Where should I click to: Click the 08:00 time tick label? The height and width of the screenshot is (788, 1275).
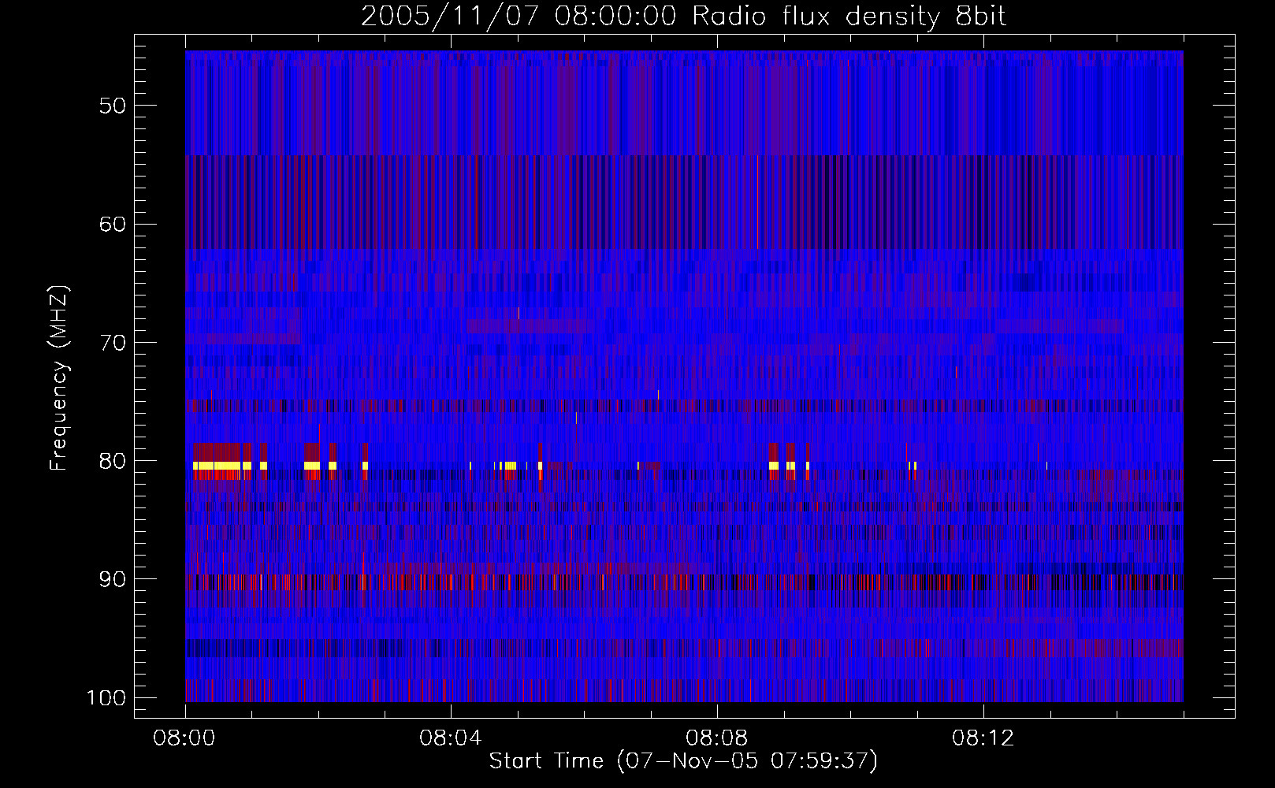pyautogui.click(x=185, y=738)
